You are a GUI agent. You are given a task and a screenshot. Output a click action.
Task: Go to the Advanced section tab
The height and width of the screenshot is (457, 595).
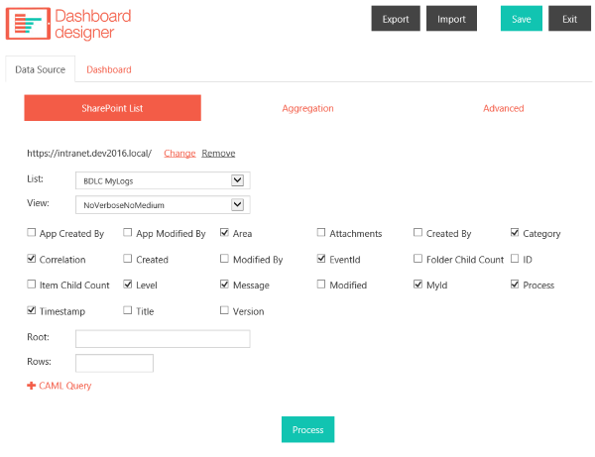click(x=503, y=108)
